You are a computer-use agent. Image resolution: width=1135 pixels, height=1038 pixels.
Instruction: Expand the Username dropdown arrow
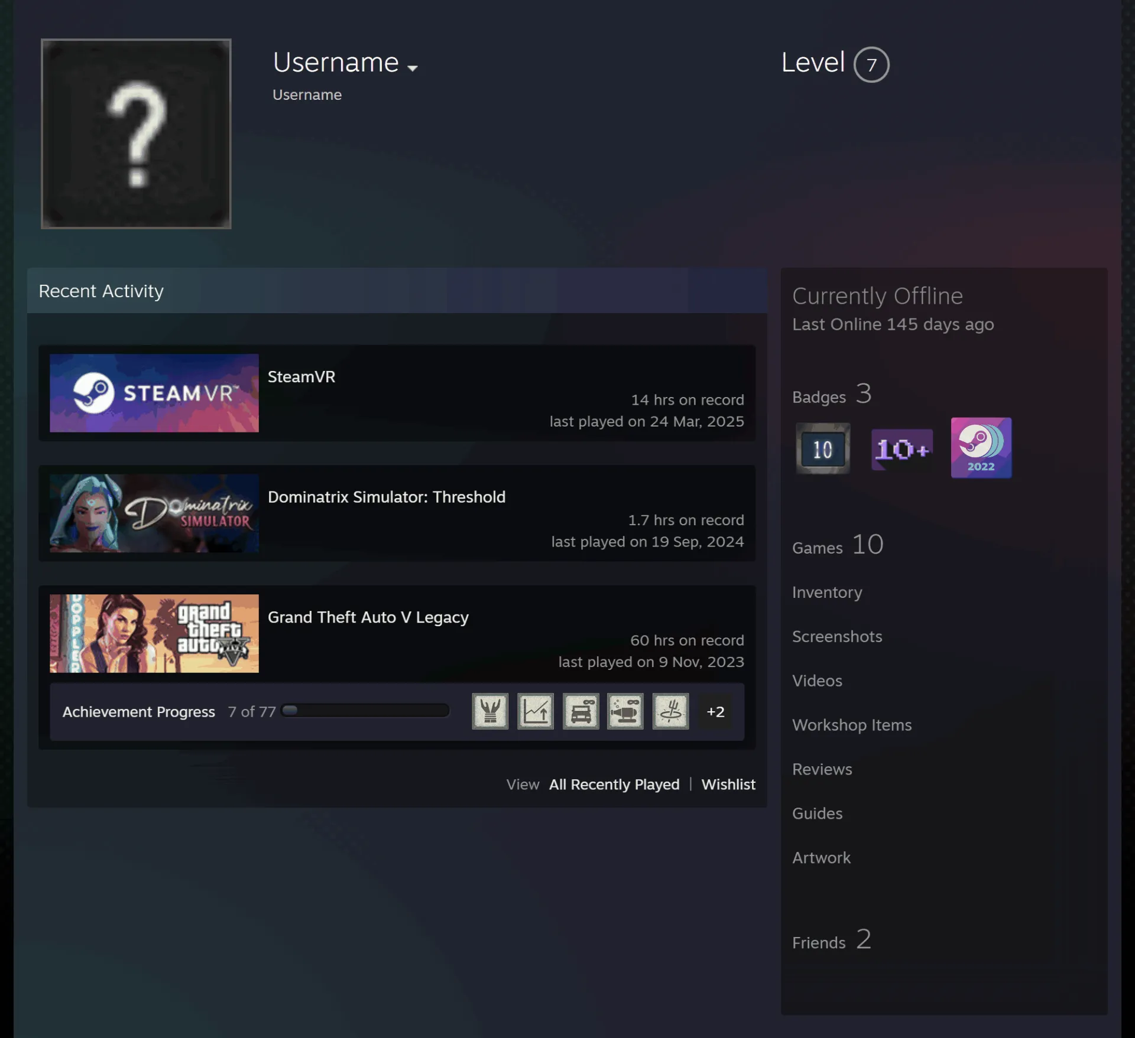[413, 68]
